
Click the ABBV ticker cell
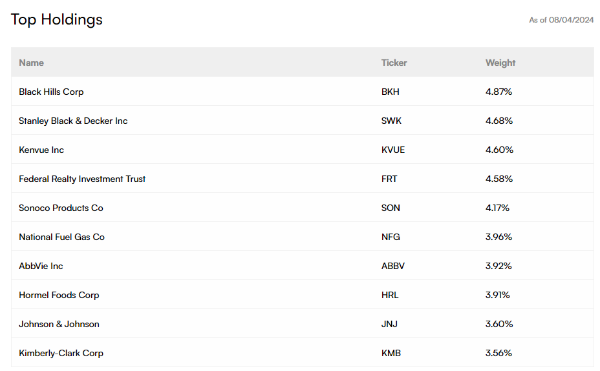[x=393, y=266]
